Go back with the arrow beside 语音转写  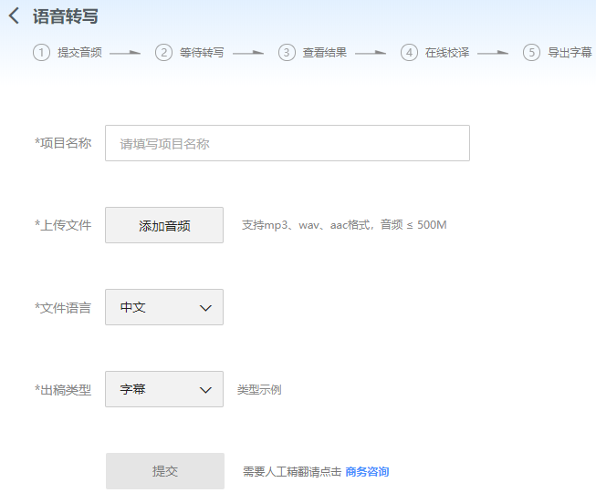pos(14,16)
